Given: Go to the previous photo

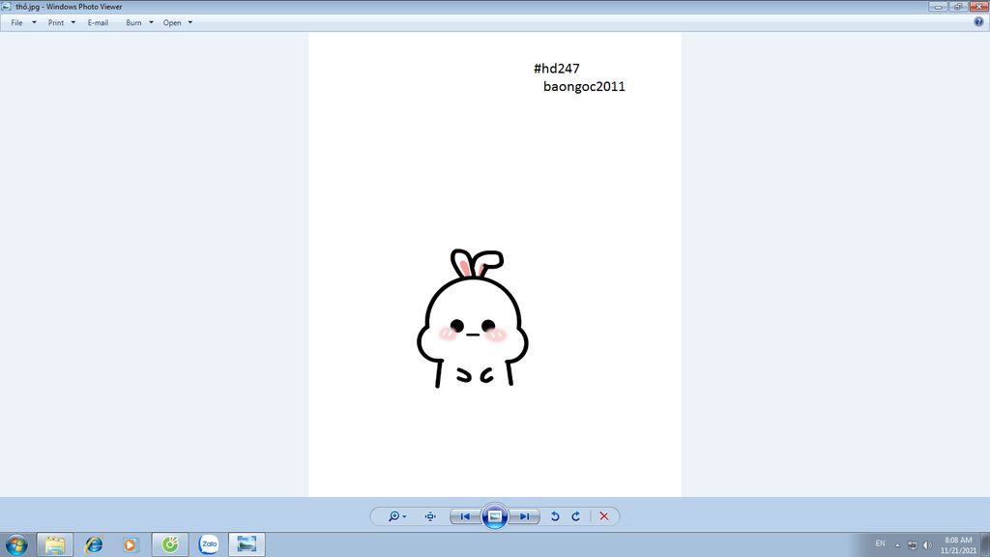Looking at the screenshot, I should 465,516.
